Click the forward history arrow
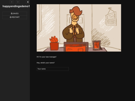Image resolution: width=135 pixels, height=101 pixels. [x=18, y=2]
